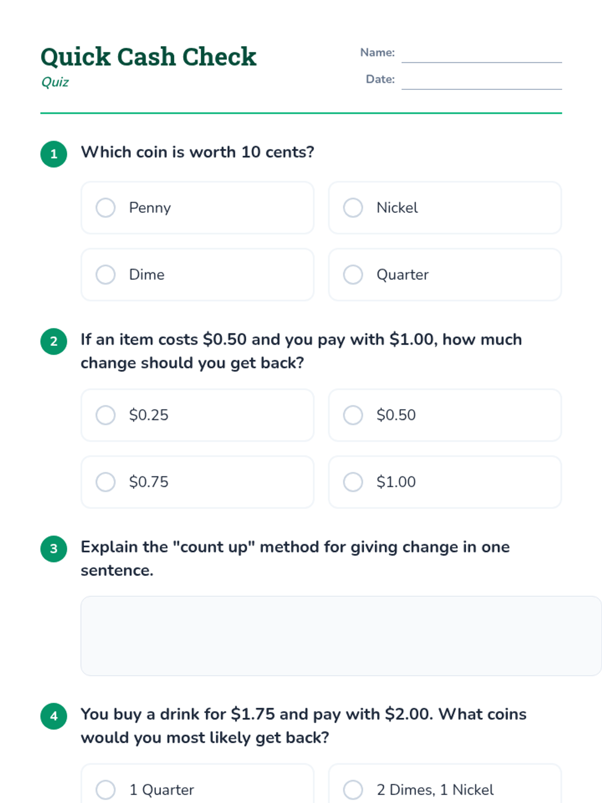Viewport: 602px width, 803px height.
Task: Click the Quiz subtitle text
Action: pyautogui.click(x=55, y=82)
